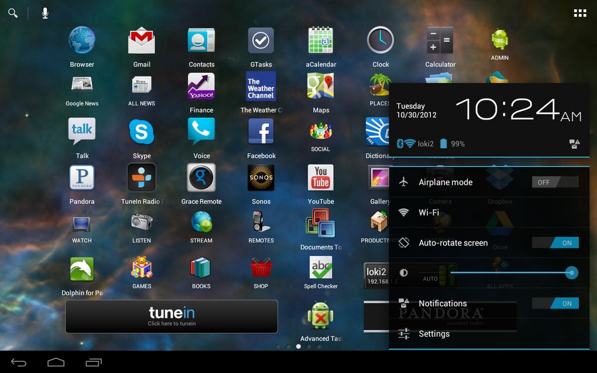Open Recent apps navigation button
This screenshot has height=373, width=597.
pos(94,363)
